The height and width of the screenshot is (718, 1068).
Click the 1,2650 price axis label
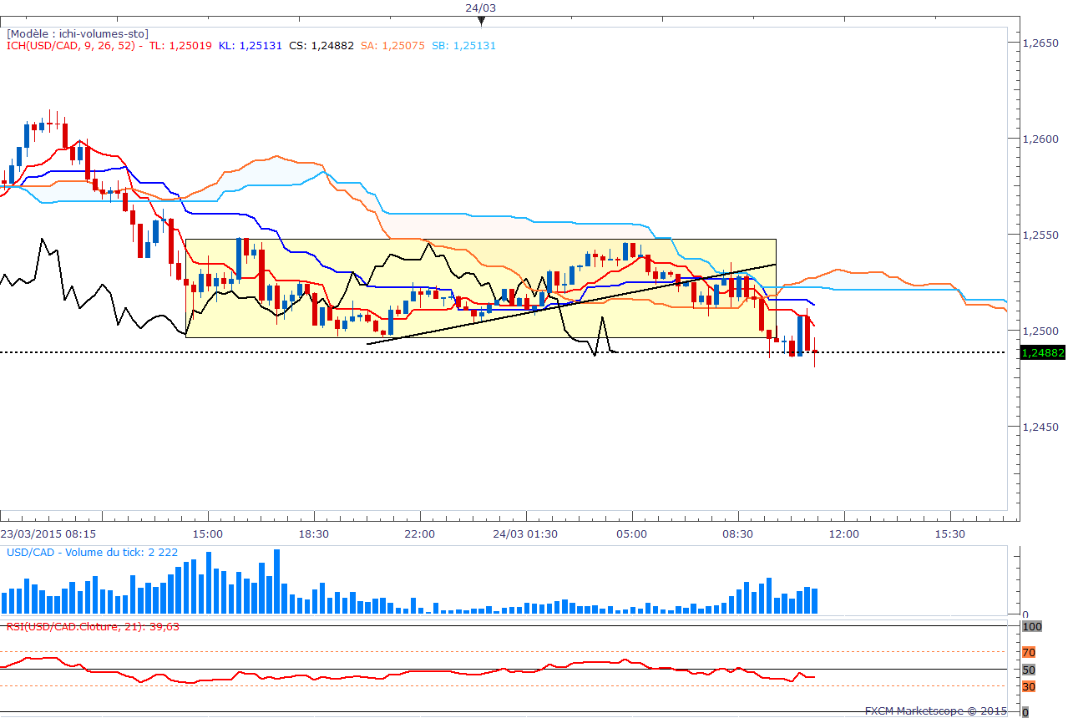pyautogui.click(x=1040, y=43)
